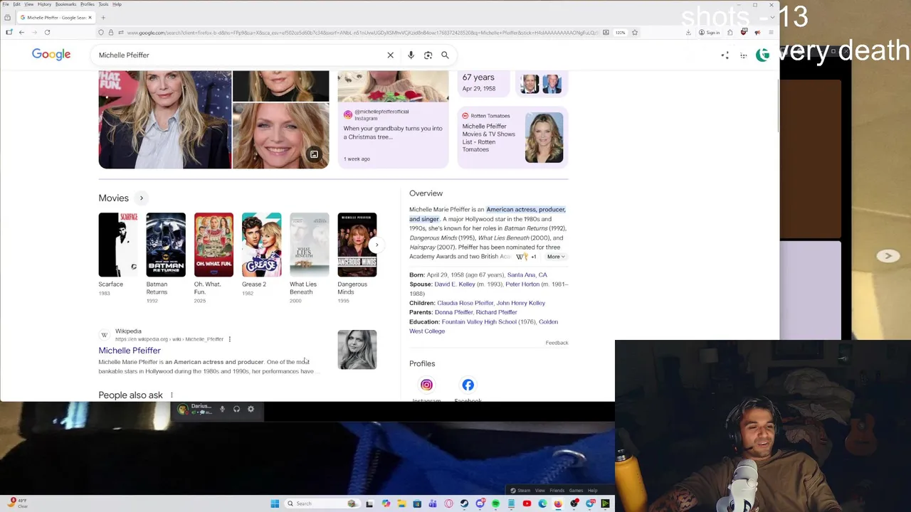
Task: Open Google Lens image search icon
Action: (428, 55)
